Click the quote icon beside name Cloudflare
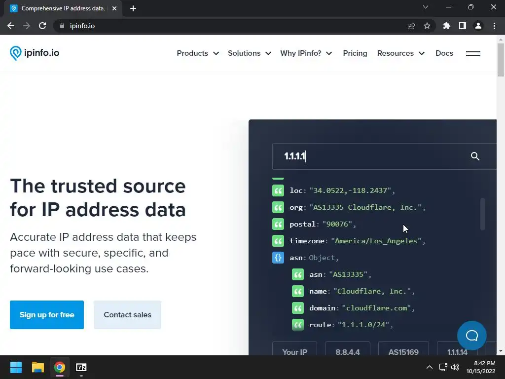This screenshot has width=505, height=379. point(298,291)
